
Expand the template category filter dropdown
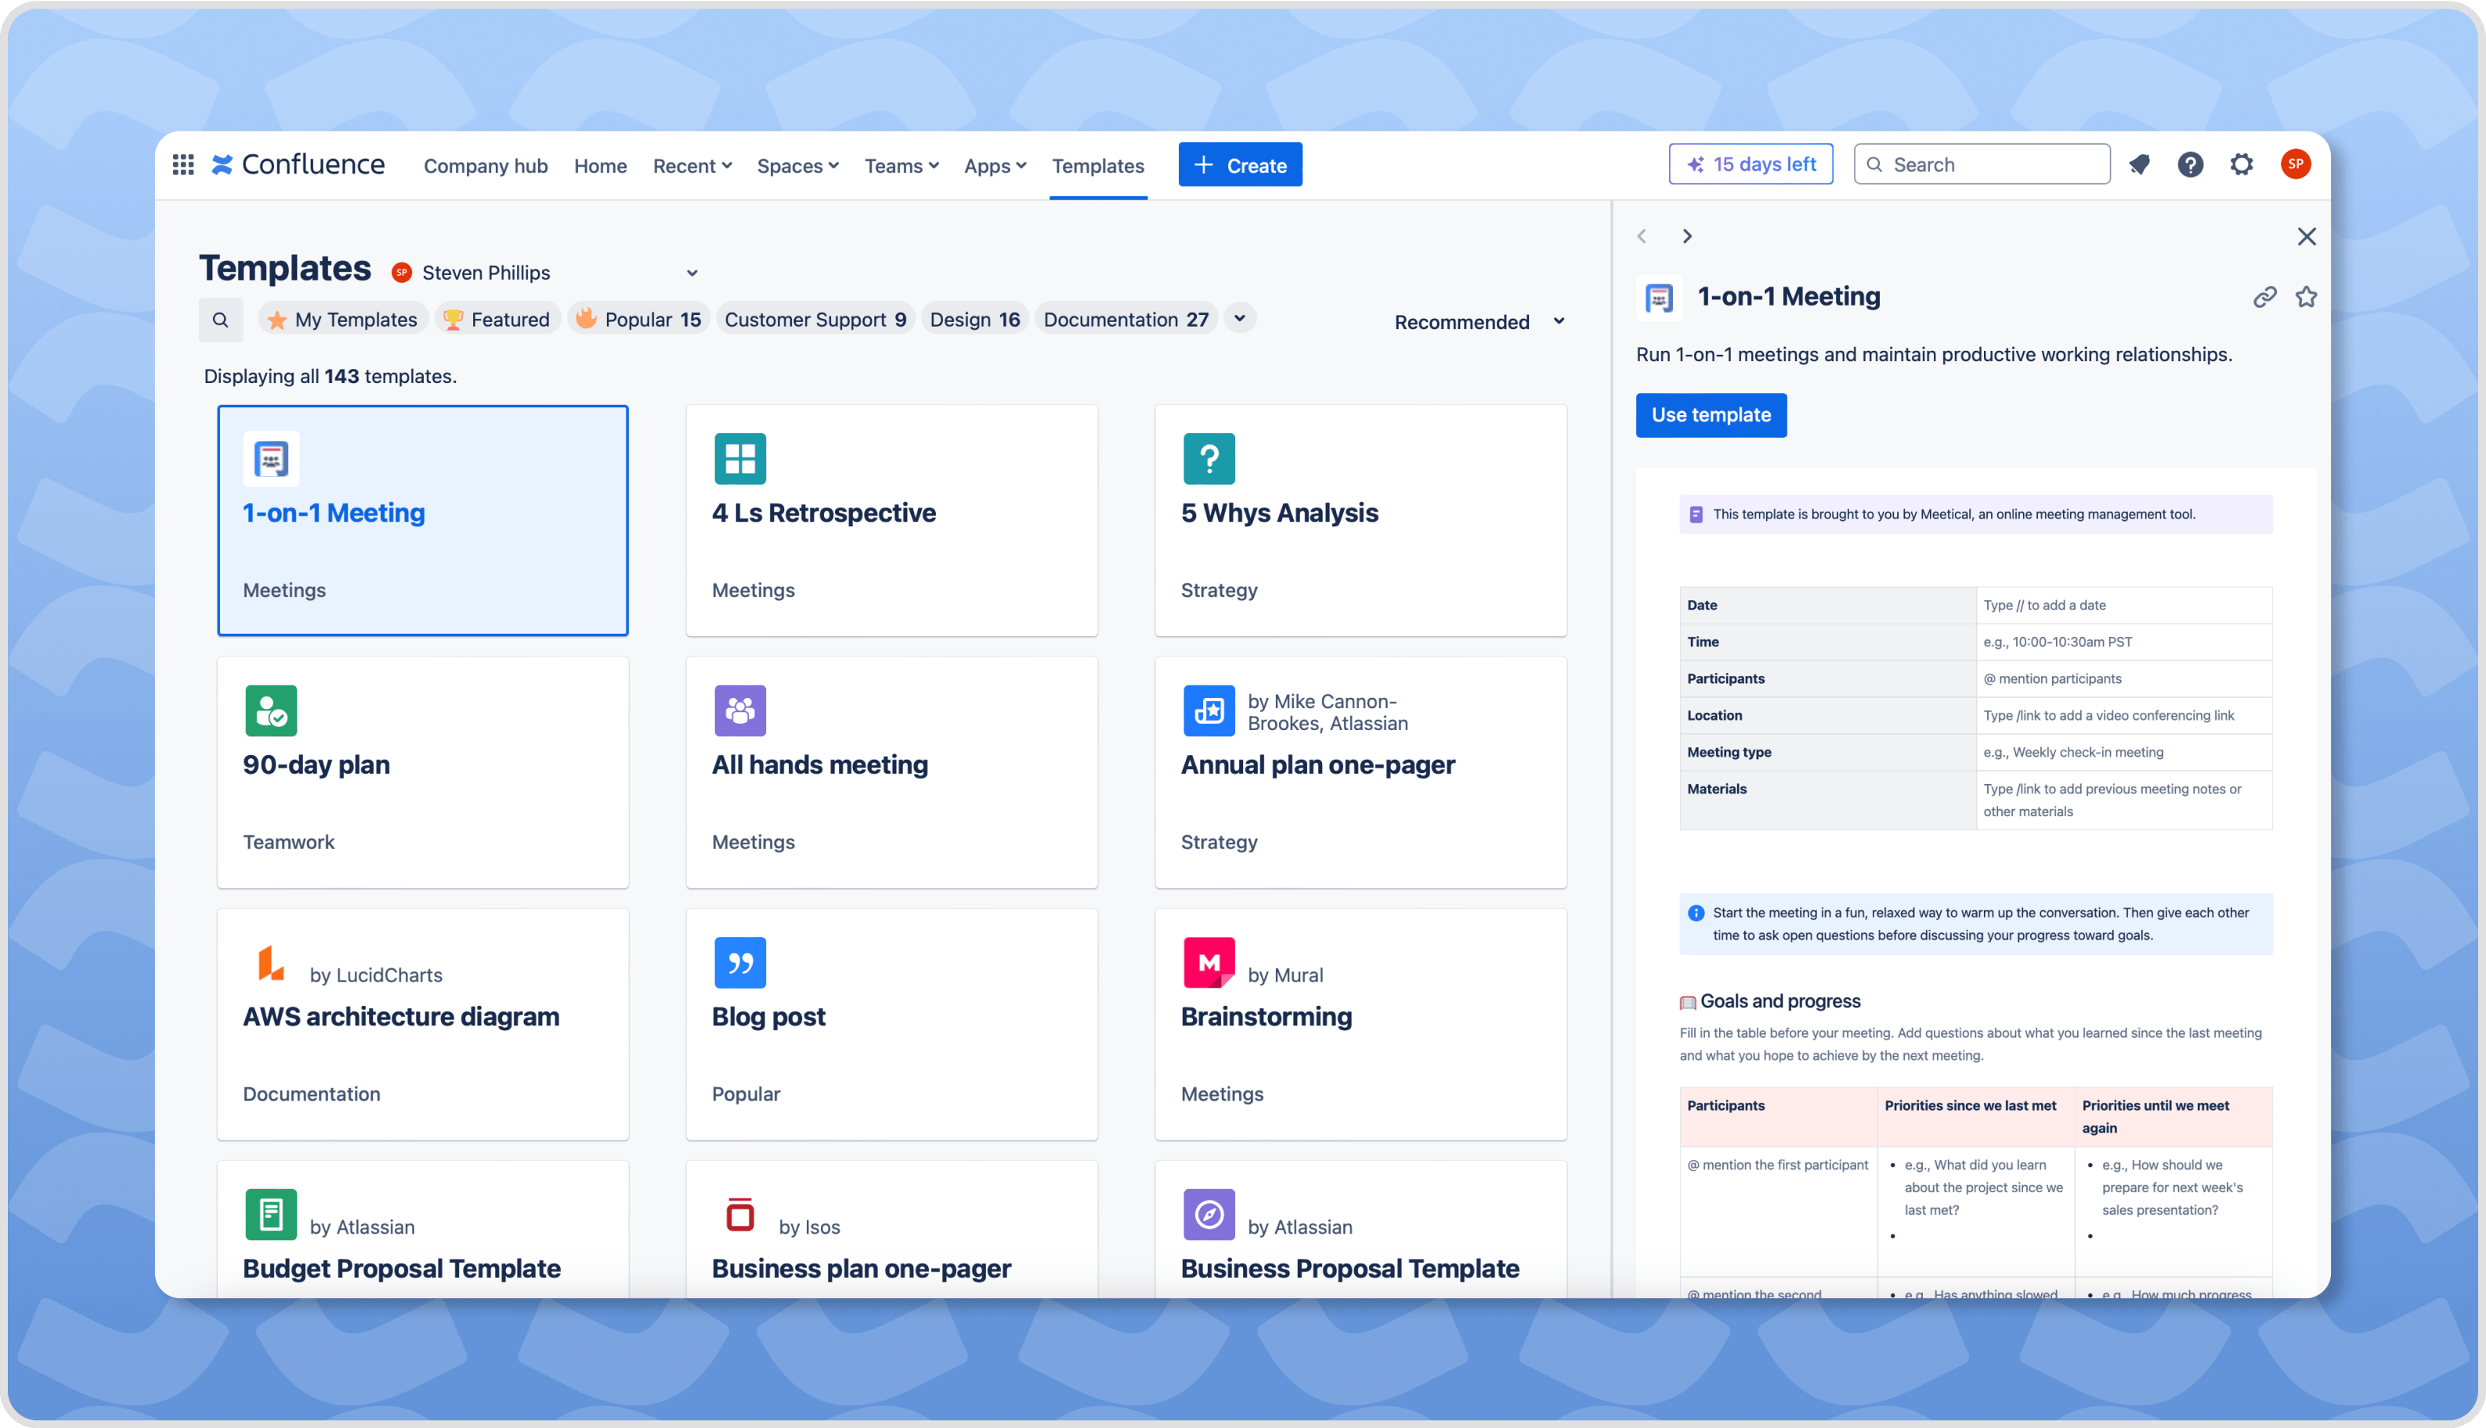point(1243,320)
